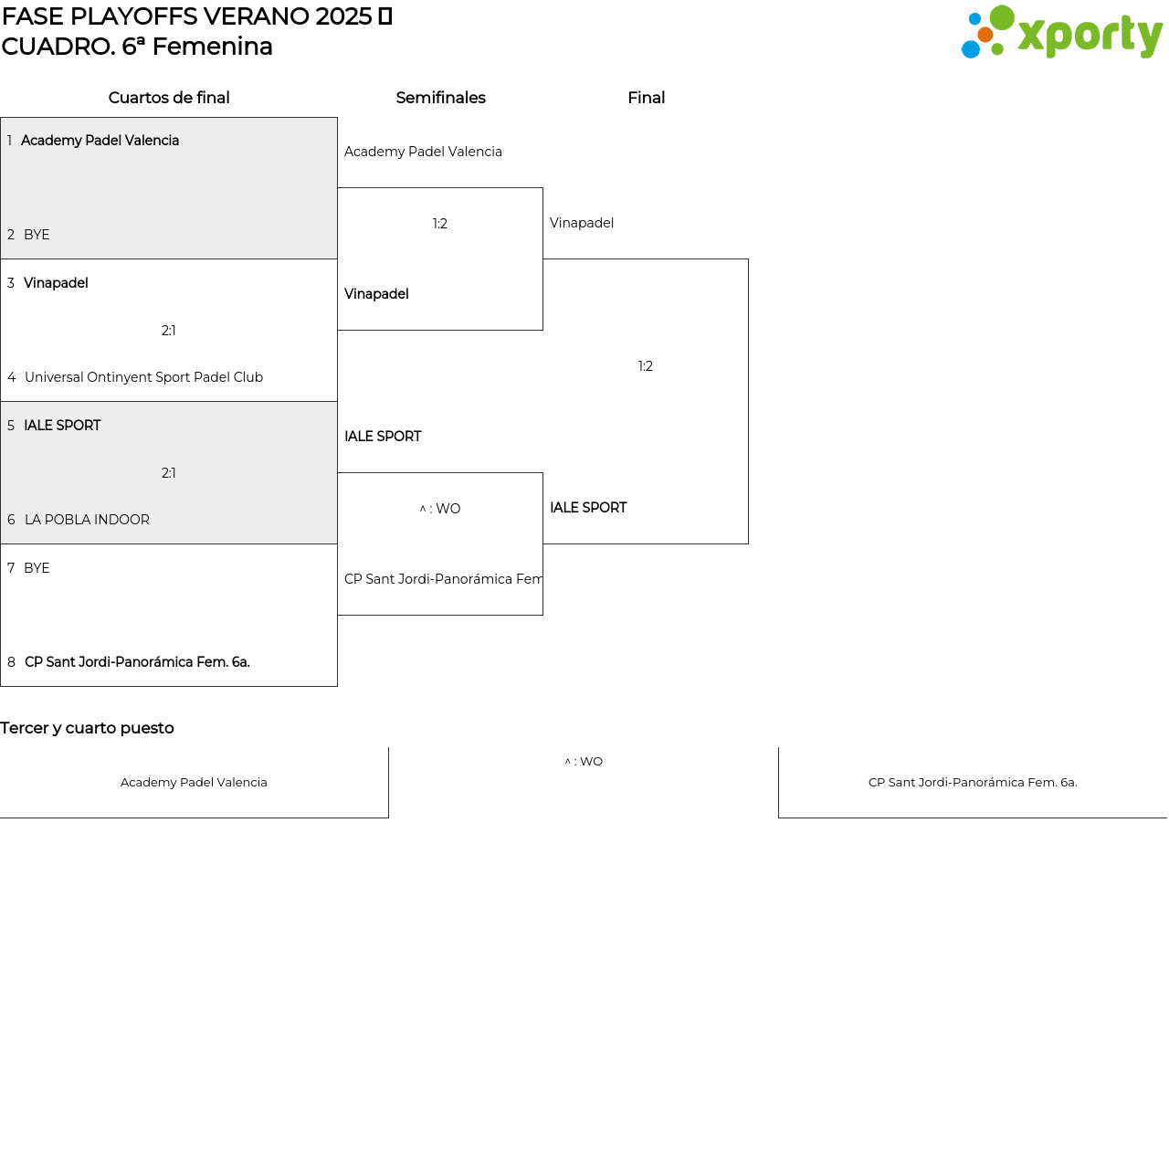
Task: Click Universal Ontinyent Sport Padel Club
Action: (143, 377)
